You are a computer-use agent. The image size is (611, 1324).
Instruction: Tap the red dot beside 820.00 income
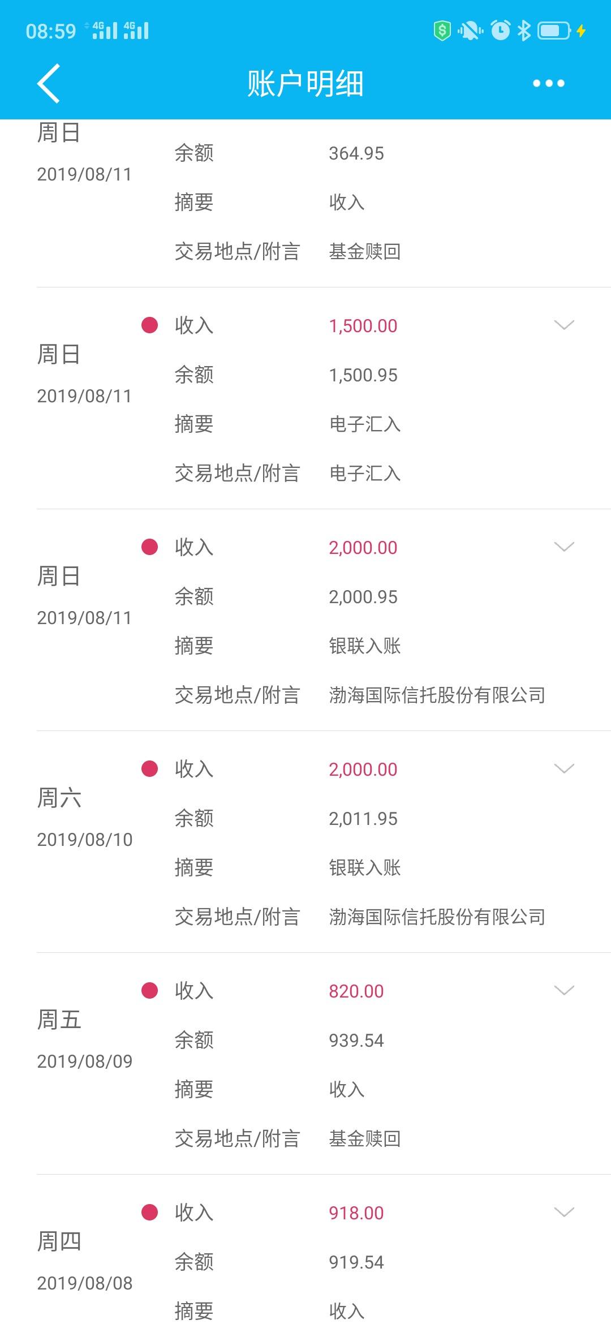pyautogui.click(x=149, y=991)
